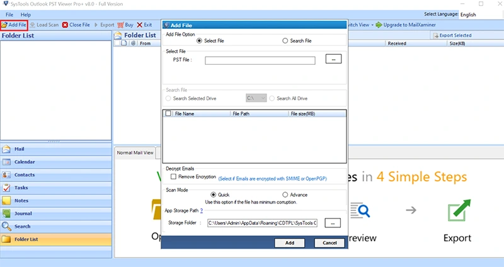Select the Select File radio option
The width and height of the screenshot is (504, 267).
[199, 41]
